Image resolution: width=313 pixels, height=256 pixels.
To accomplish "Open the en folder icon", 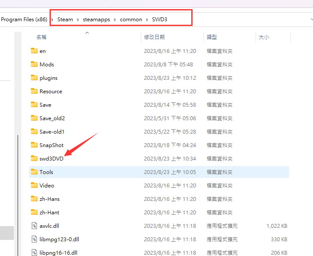I will tap(34, 51).
